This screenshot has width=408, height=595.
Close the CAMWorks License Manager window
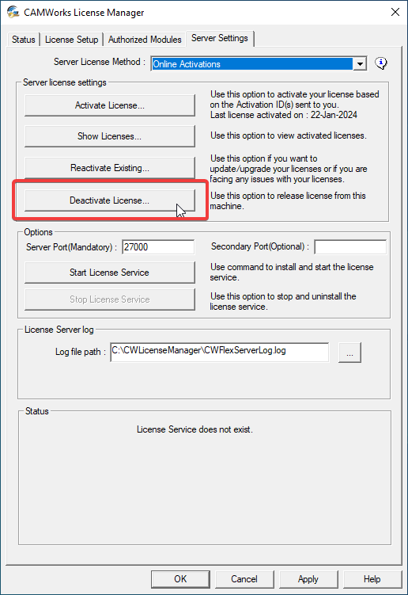395,12
